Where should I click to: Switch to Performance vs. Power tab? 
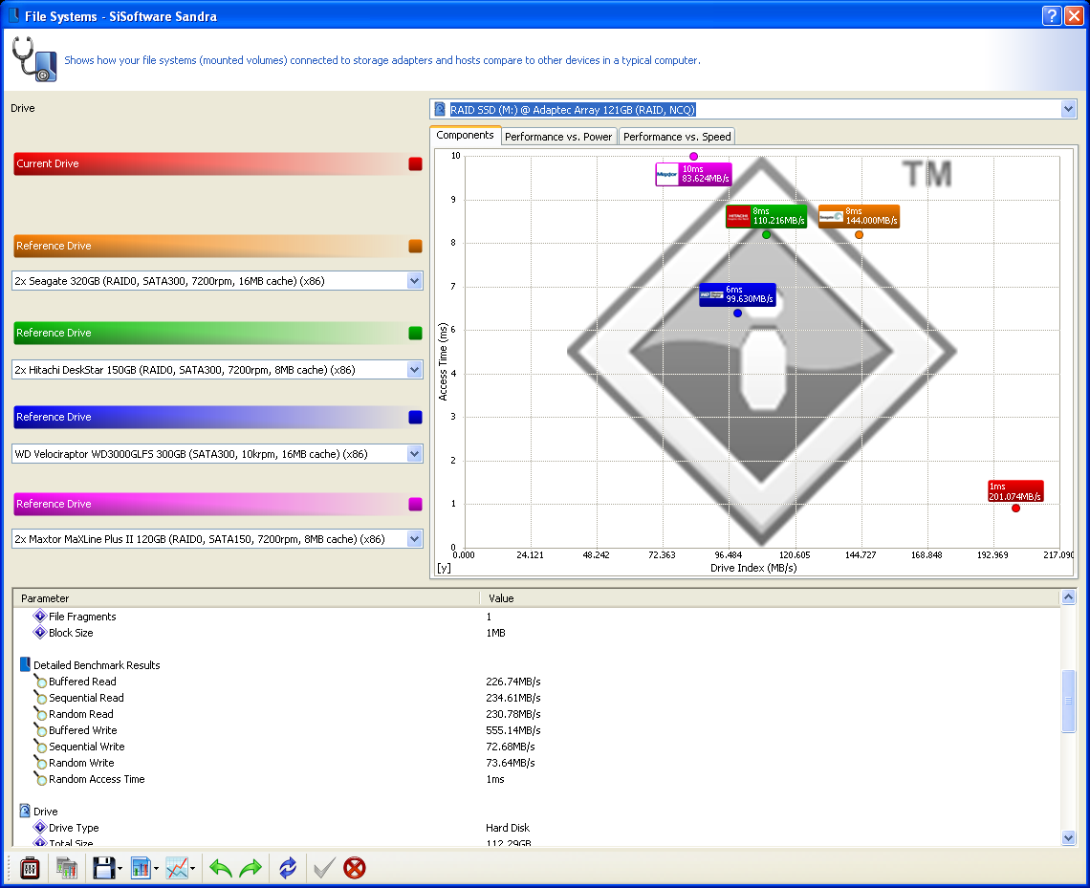559,137
